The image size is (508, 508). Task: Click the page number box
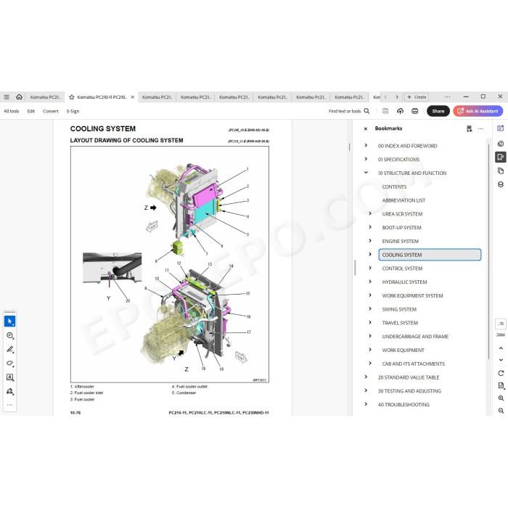(x=501, y=324)
